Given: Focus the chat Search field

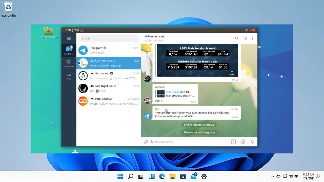Looking at the screenshot, I should click(109, 38).
